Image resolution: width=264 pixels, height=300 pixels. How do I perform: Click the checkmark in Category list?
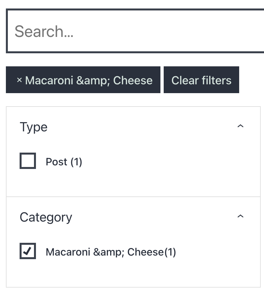pyautogui.click(x=28, y=251)
